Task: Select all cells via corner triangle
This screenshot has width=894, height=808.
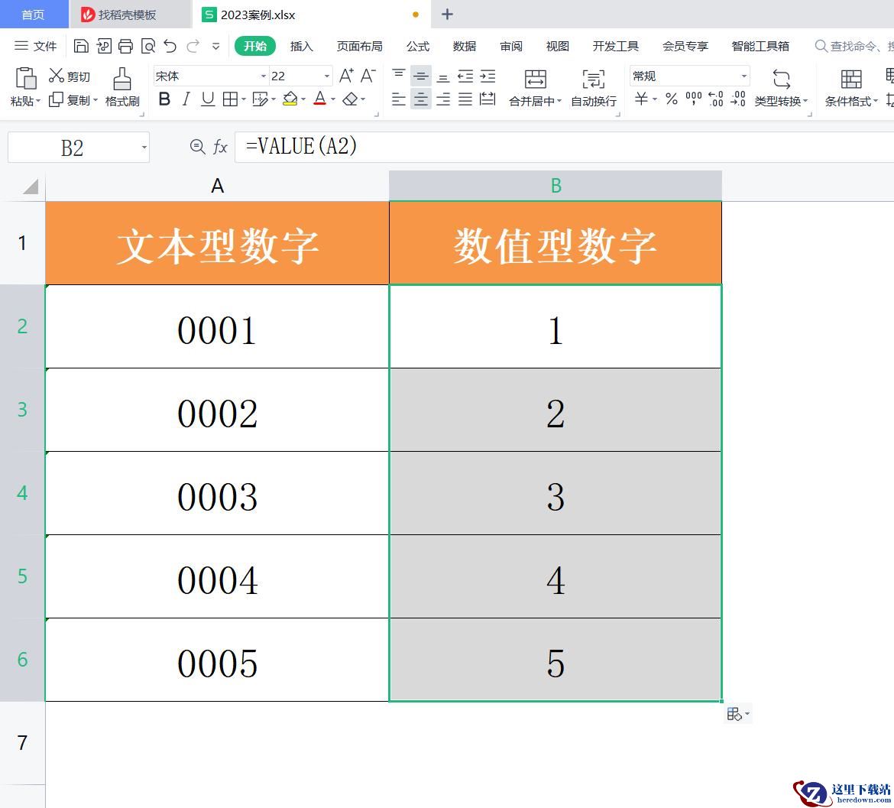Action: (31, 186)
